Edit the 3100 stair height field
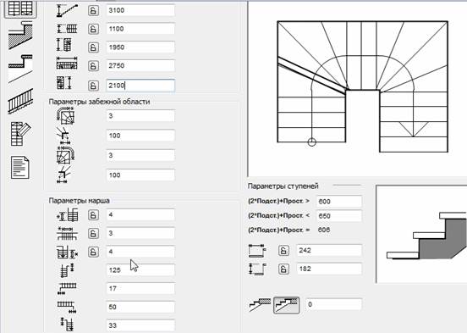Image resolution: width=467 pixels, height=333 pixels. [x=140, y=10]
